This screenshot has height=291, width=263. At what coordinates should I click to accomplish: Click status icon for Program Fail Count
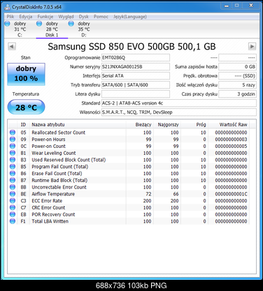pos(13,167)
